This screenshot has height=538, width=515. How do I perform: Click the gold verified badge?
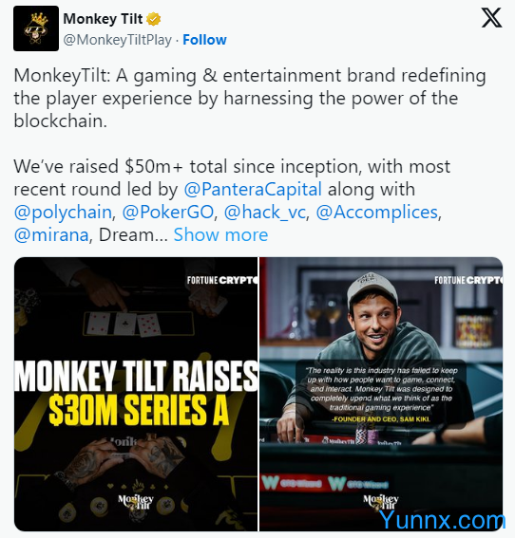click(154, 19)
